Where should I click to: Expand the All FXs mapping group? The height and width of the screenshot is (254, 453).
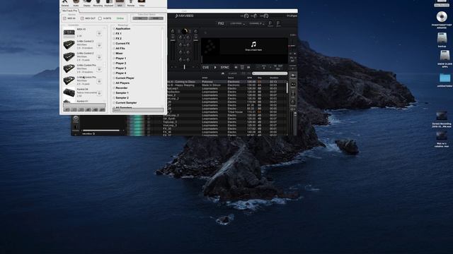114,49
